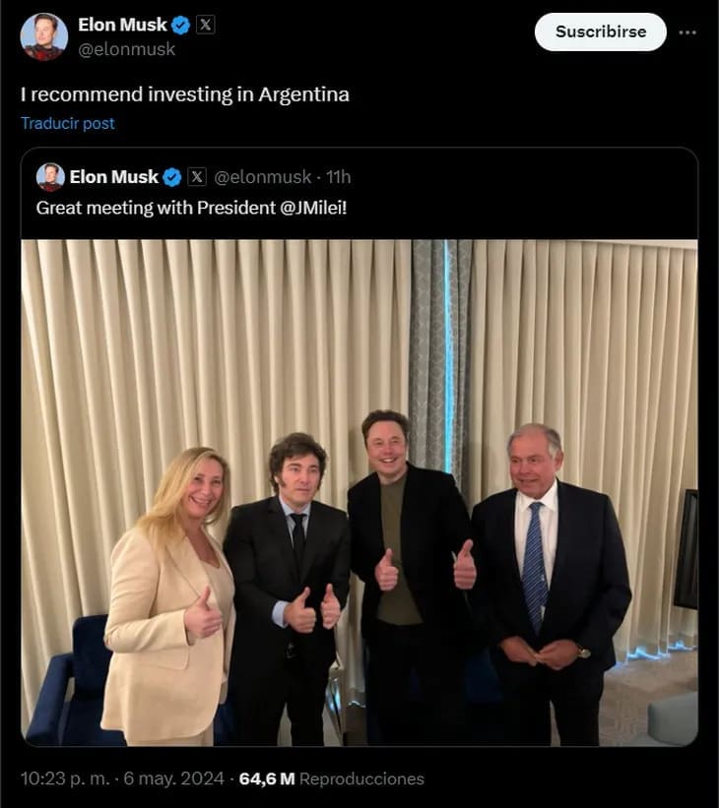Open the @elonmusk handle below the main name
Image resolution: width=719 pixels, height=808 pixels.
(x=126, y=49)
